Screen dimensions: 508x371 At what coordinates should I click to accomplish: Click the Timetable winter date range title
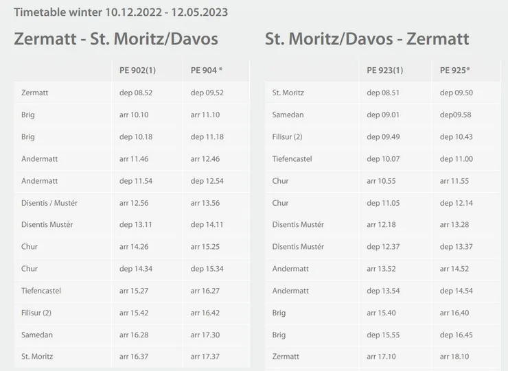121,12
